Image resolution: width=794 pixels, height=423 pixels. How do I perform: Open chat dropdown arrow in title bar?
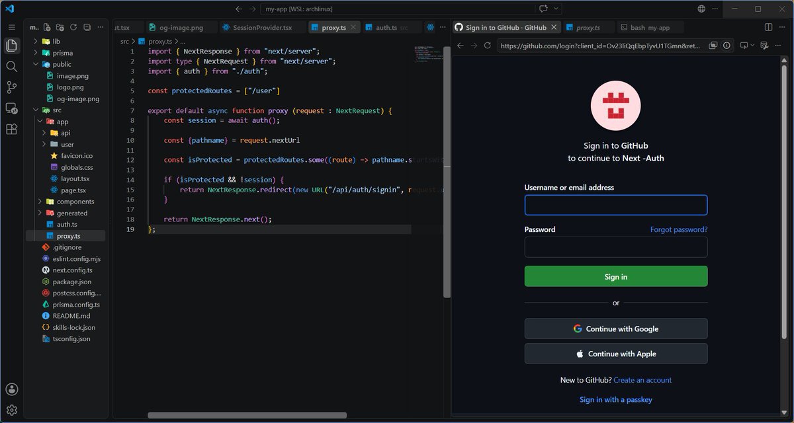tap(556, 9)
